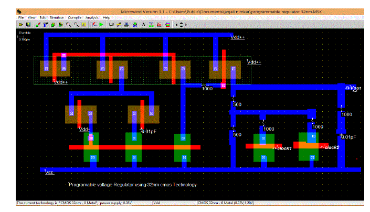Open the Compile menu
Viewport: 370px width, 212px height.
tap(75, 18)
